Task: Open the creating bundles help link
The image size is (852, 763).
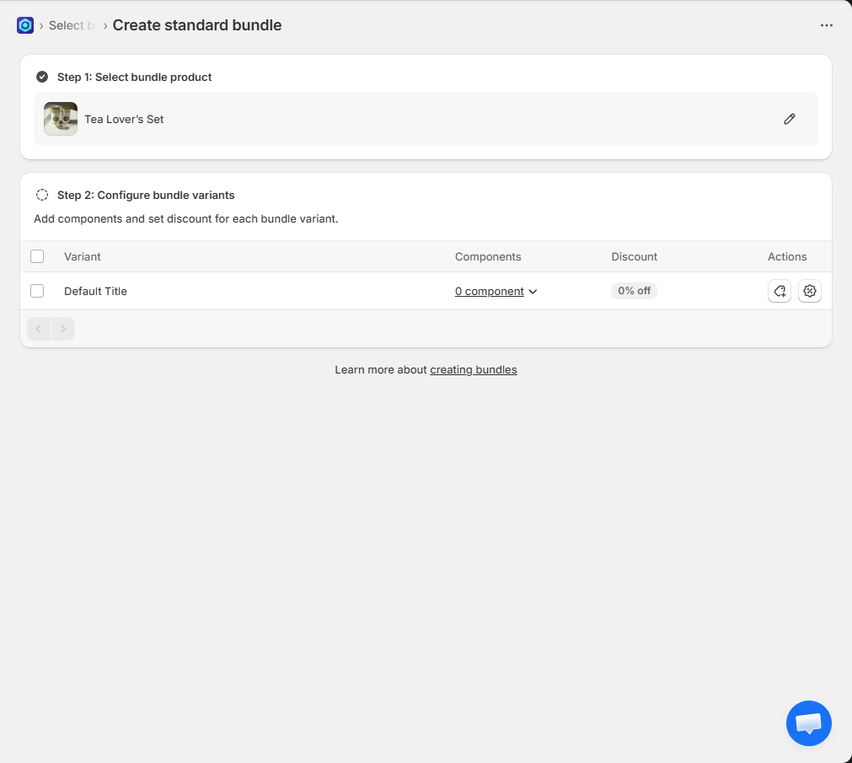Action: 473,369
